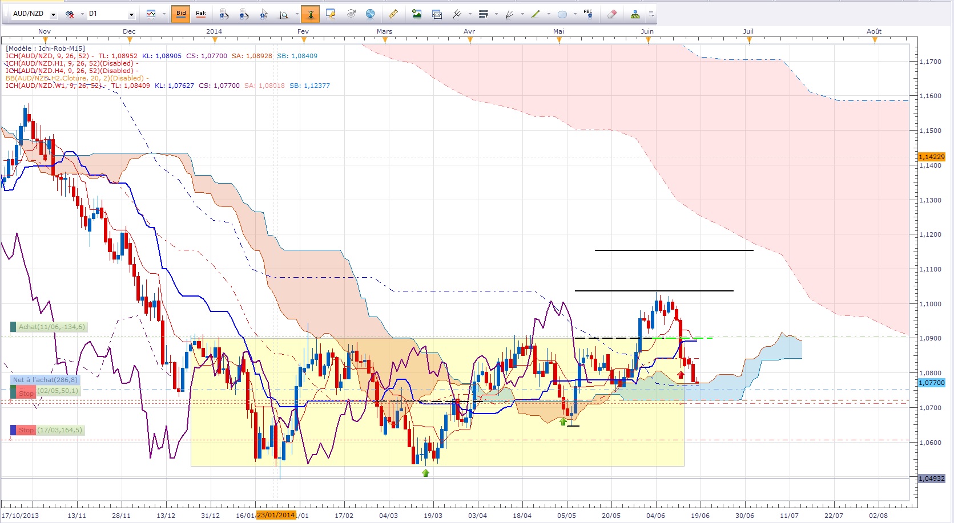Toggle the highlighted auto-scale vertical button
Viewport: 954px width, 523px height.
(x=310, y=14)
